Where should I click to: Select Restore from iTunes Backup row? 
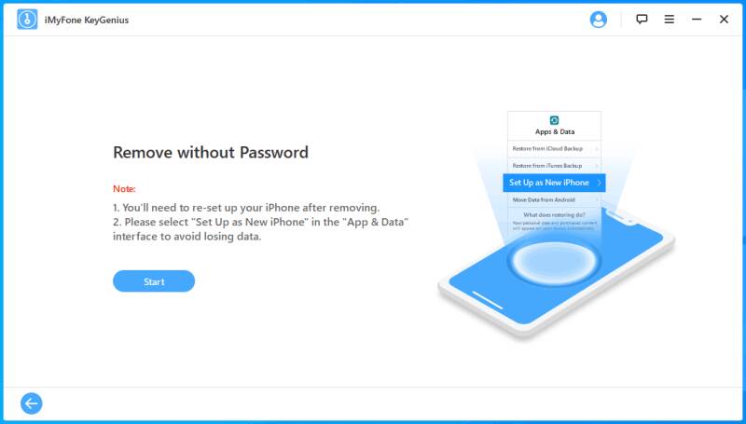pos(554,166)
